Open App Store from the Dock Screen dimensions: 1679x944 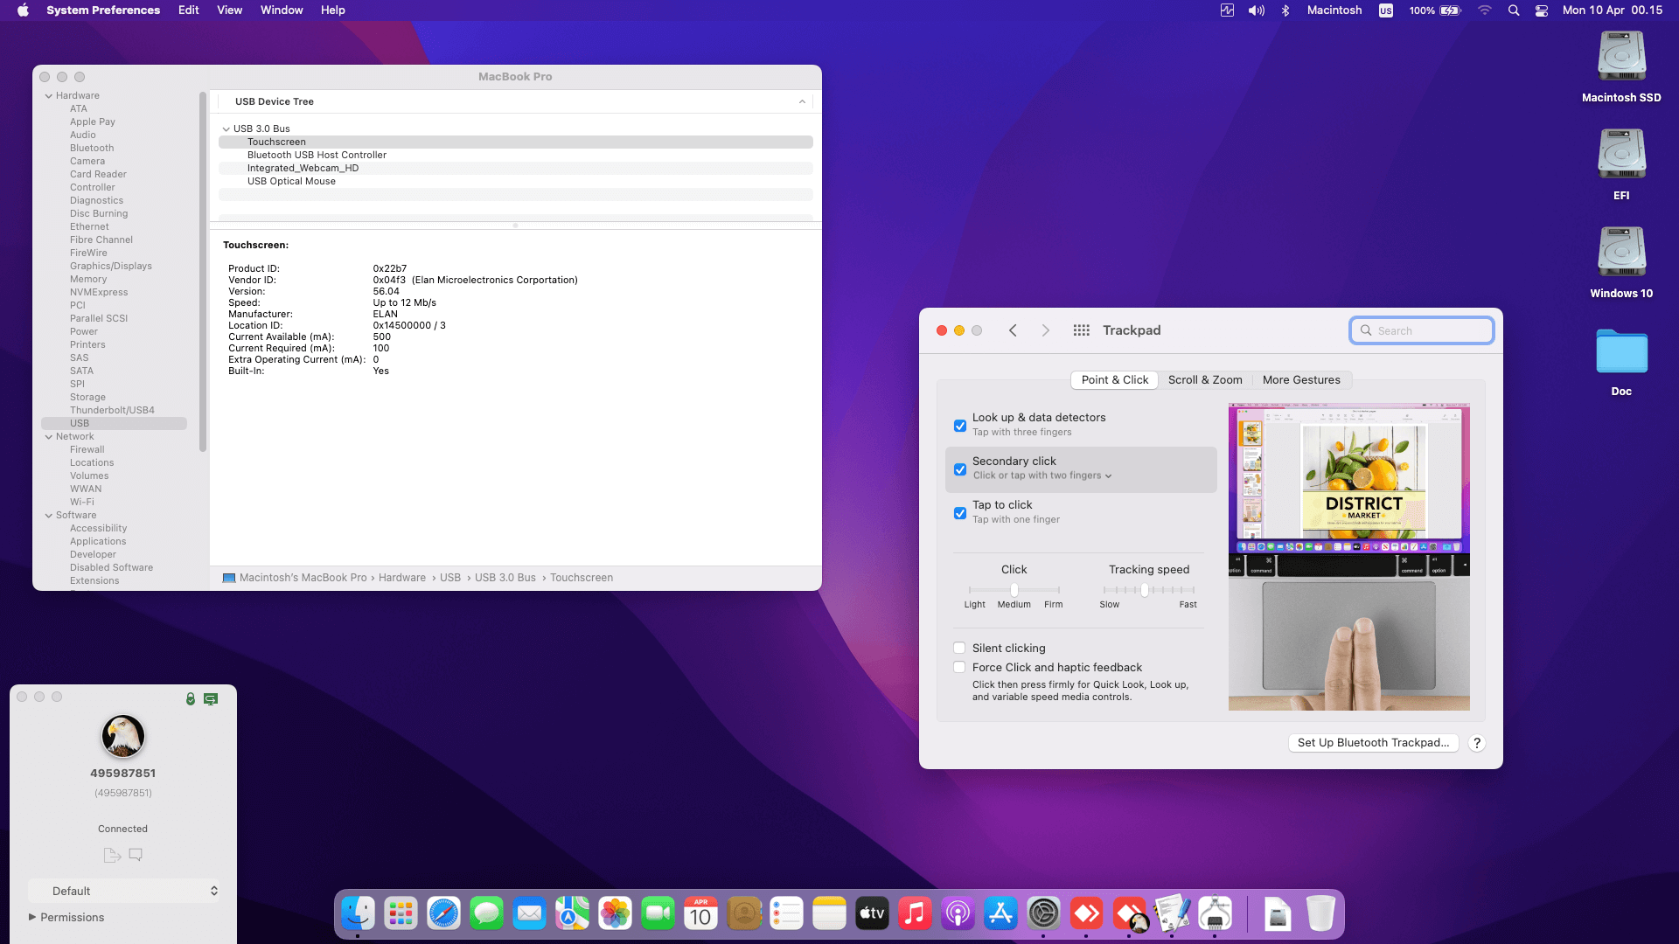pos(1000,914)
